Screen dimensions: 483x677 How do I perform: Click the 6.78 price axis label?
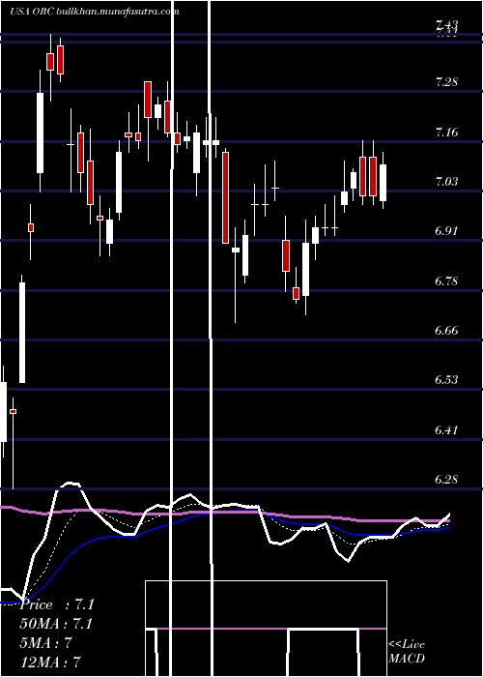tap(446, 281)
